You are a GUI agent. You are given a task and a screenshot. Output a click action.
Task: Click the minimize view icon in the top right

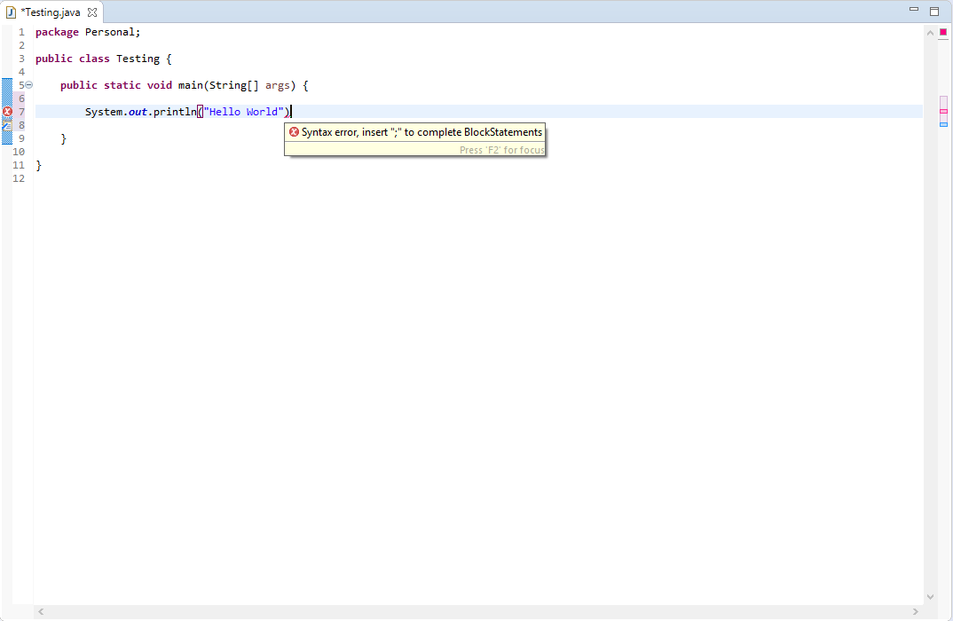[x=914, y=9]
